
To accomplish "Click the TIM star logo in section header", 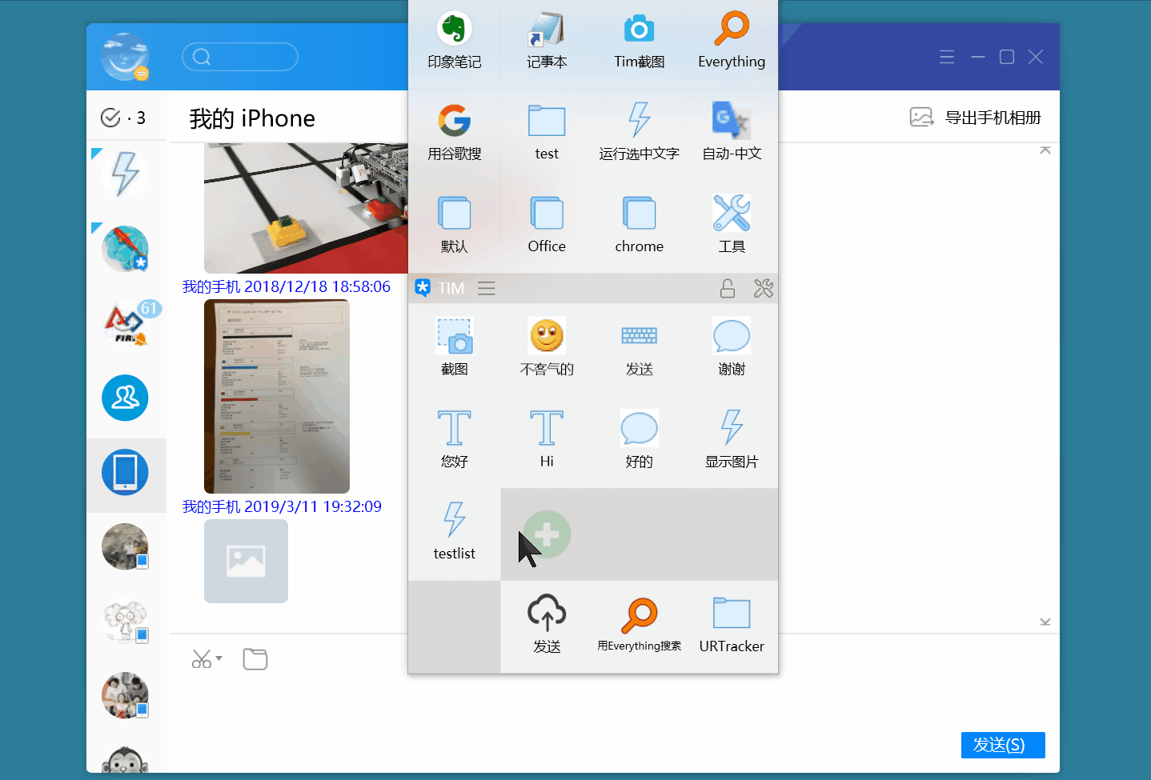I will (x=423, y=288).
